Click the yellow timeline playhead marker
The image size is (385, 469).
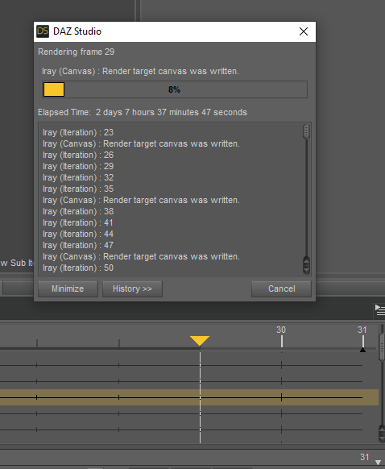coord(200,341)
